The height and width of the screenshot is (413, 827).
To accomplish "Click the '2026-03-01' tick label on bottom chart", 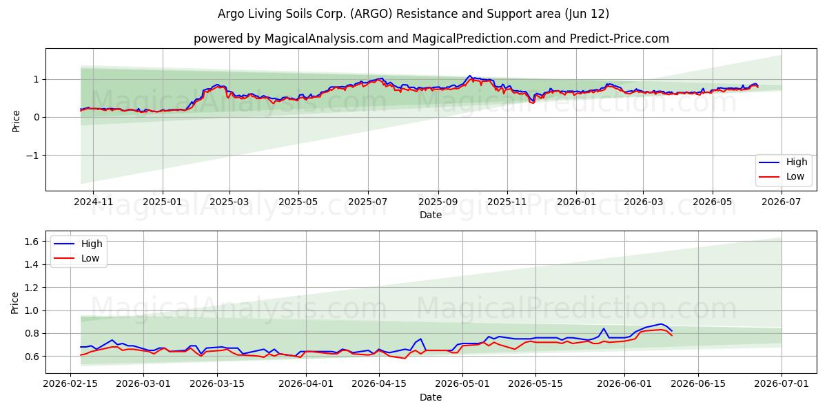I will pyautogui.click(x=144, y=385).
